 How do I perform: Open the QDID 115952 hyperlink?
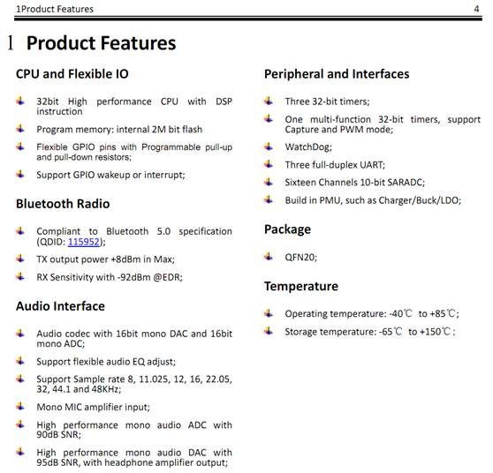[x=84, y=242]
